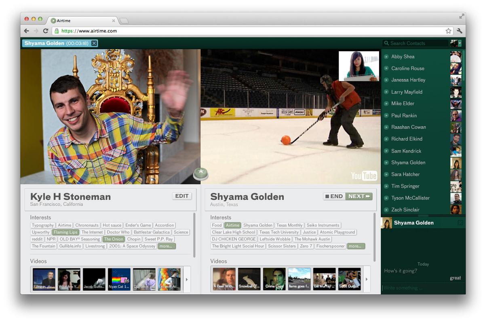Click the green play icon beside Abby Shea
The image size is (485, 330).
386,57
